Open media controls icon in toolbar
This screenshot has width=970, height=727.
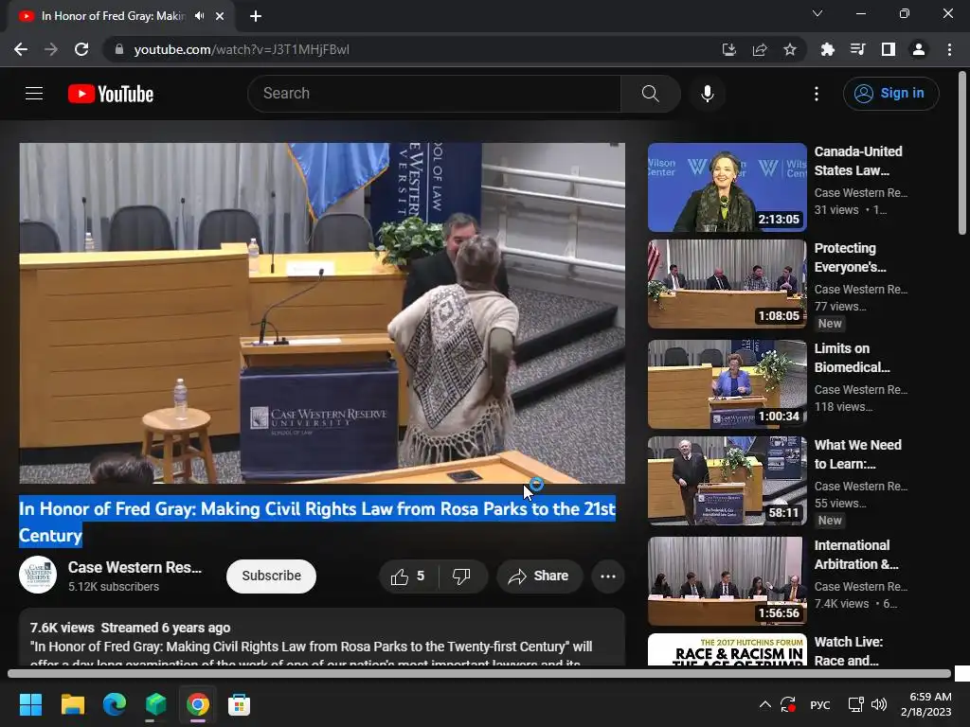tap(857, 49)
